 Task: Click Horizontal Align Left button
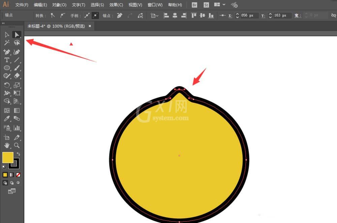click(166, 15)
